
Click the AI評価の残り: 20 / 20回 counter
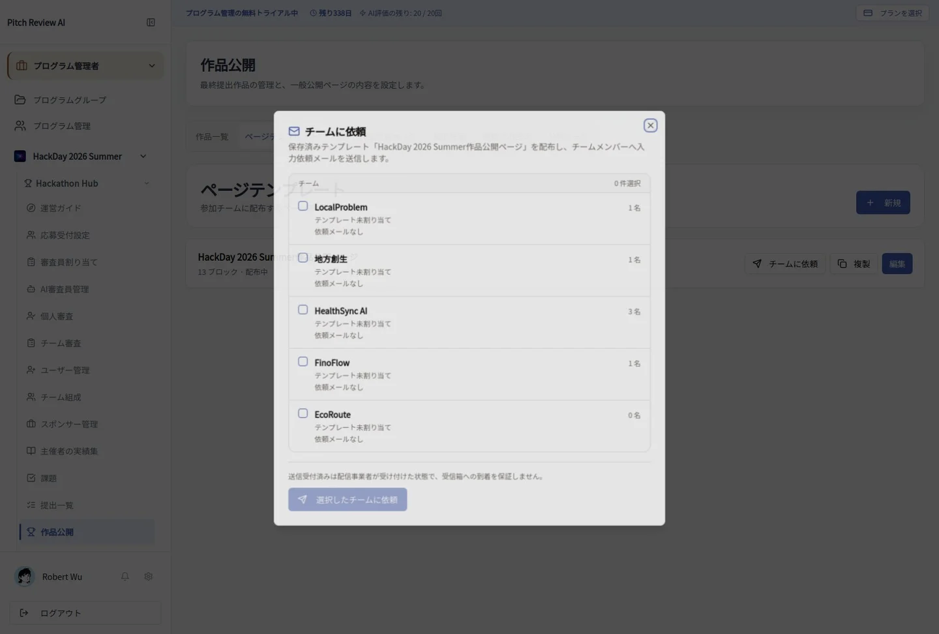[x=401, y=13]
